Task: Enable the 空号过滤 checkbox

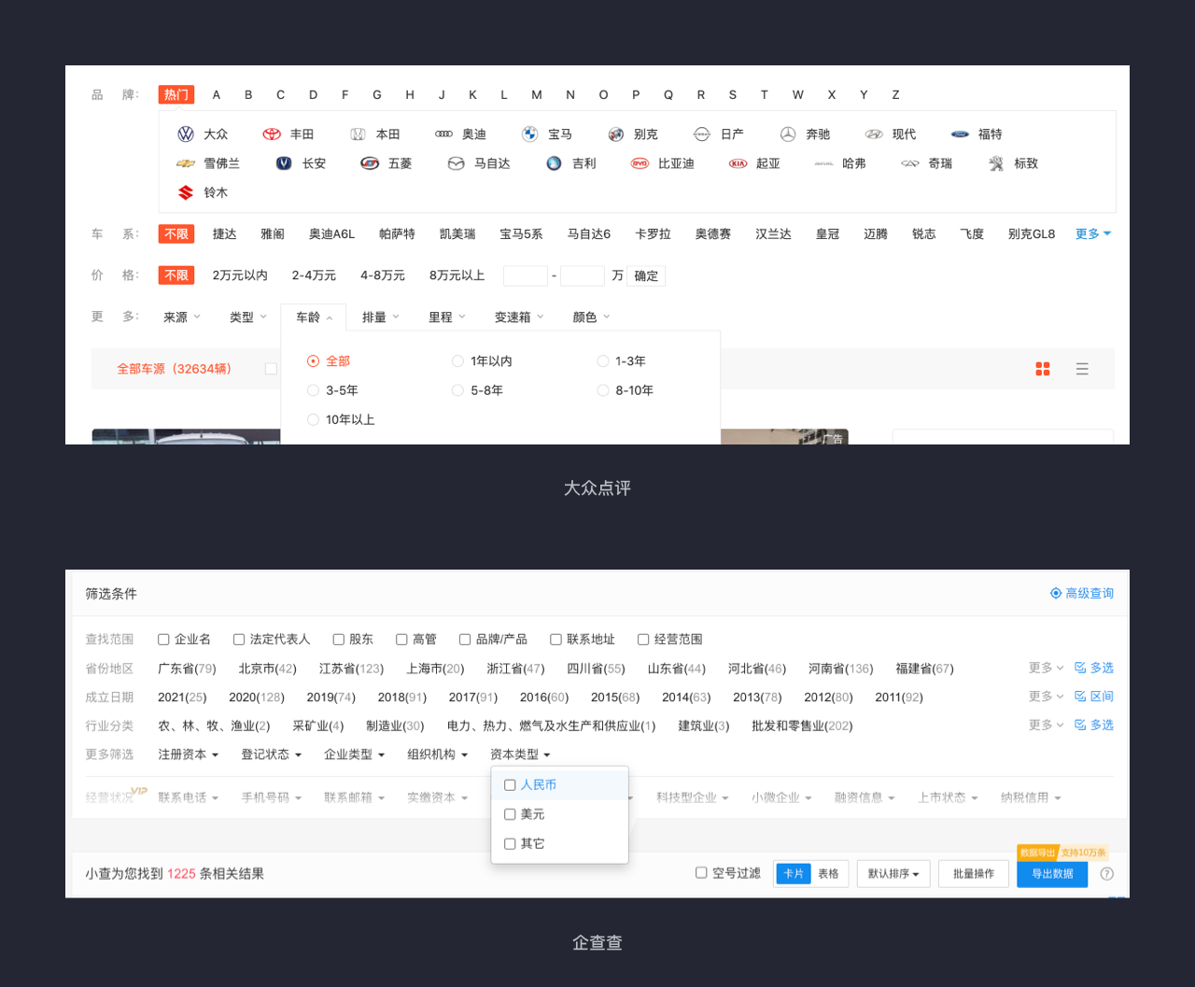Action: pyautogui.click(x=701, y=873)
